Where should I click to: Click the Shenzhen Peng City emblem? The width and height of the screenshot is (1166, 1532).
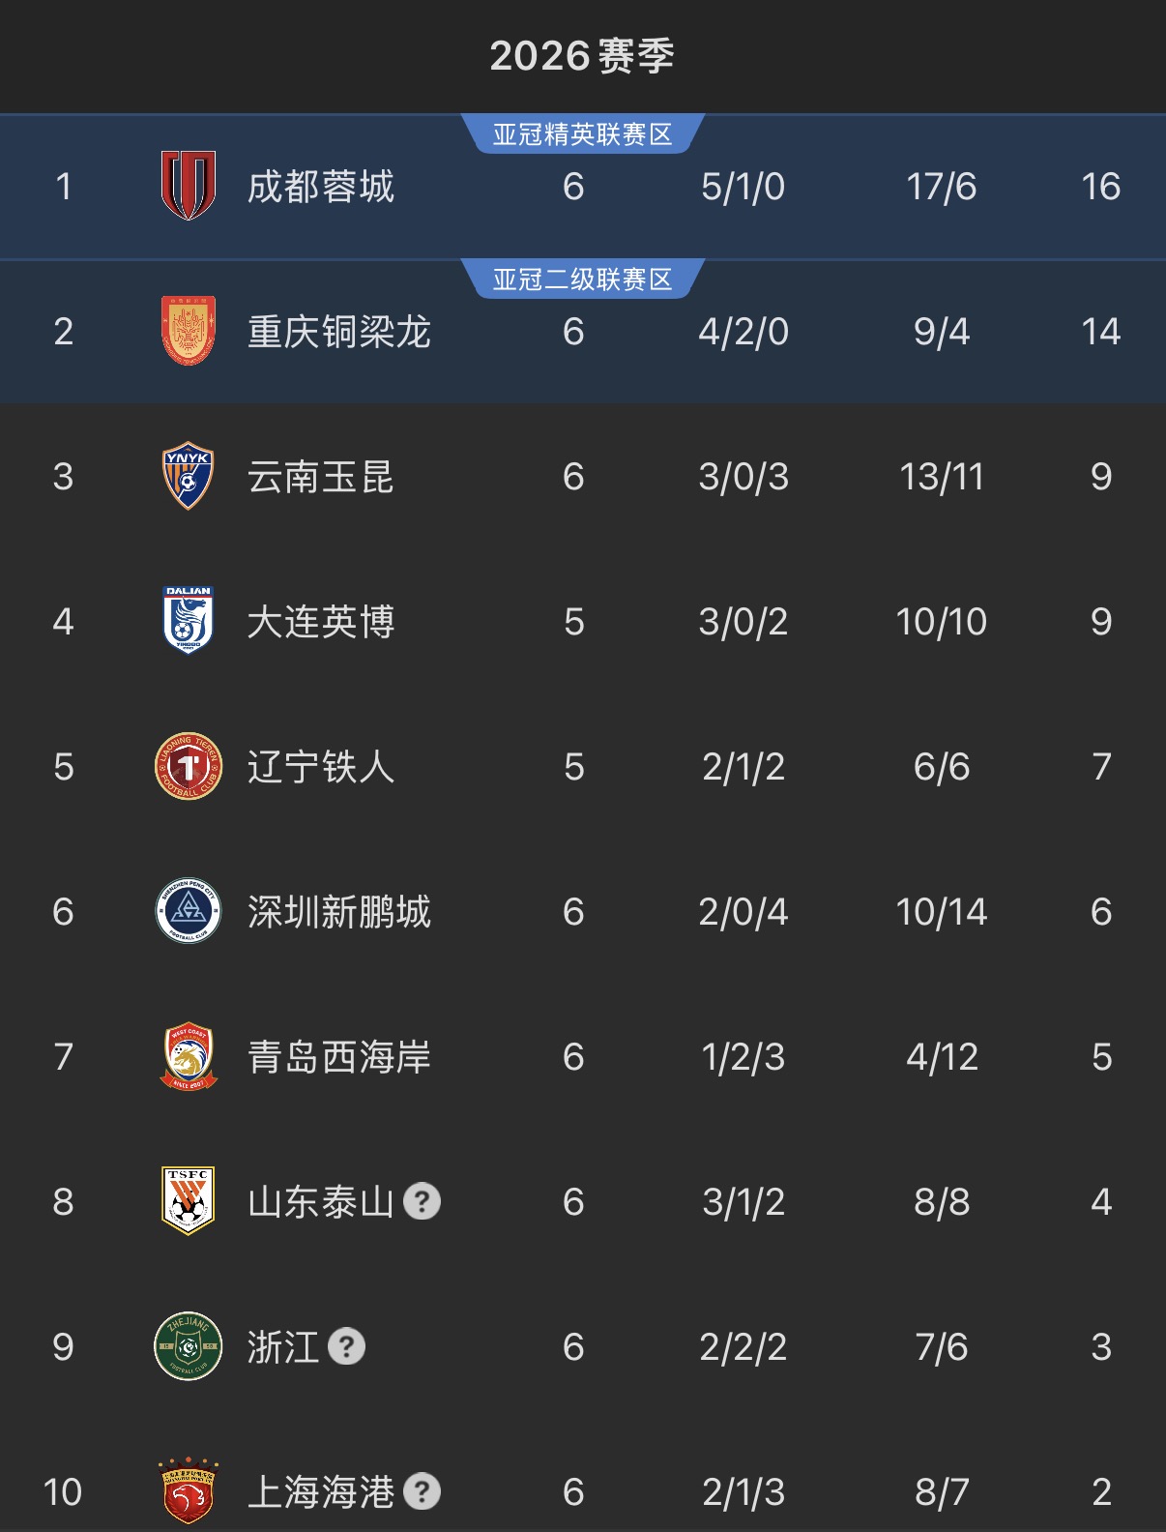point(189,911)
